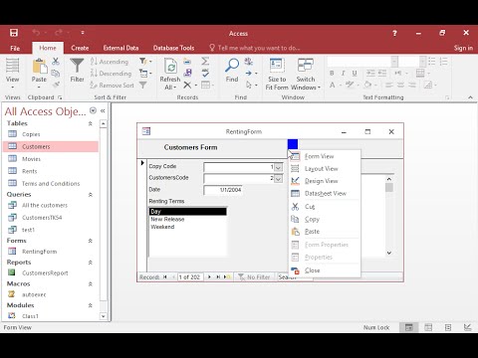Open the CustomersCode combo box dropdown
The width and height of the screenshot is (478, 358).
coord(278,179)
